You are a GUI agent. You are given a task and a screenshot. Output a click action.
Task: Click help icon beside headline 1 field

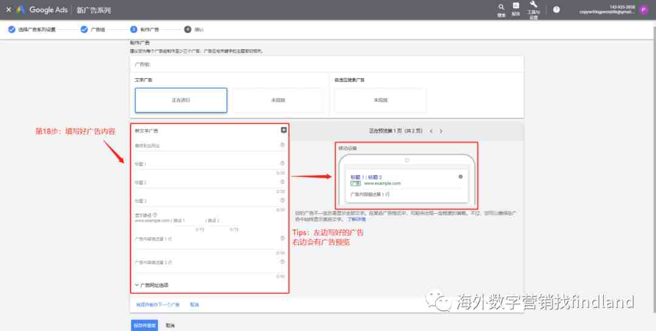(x=282, y=163)
